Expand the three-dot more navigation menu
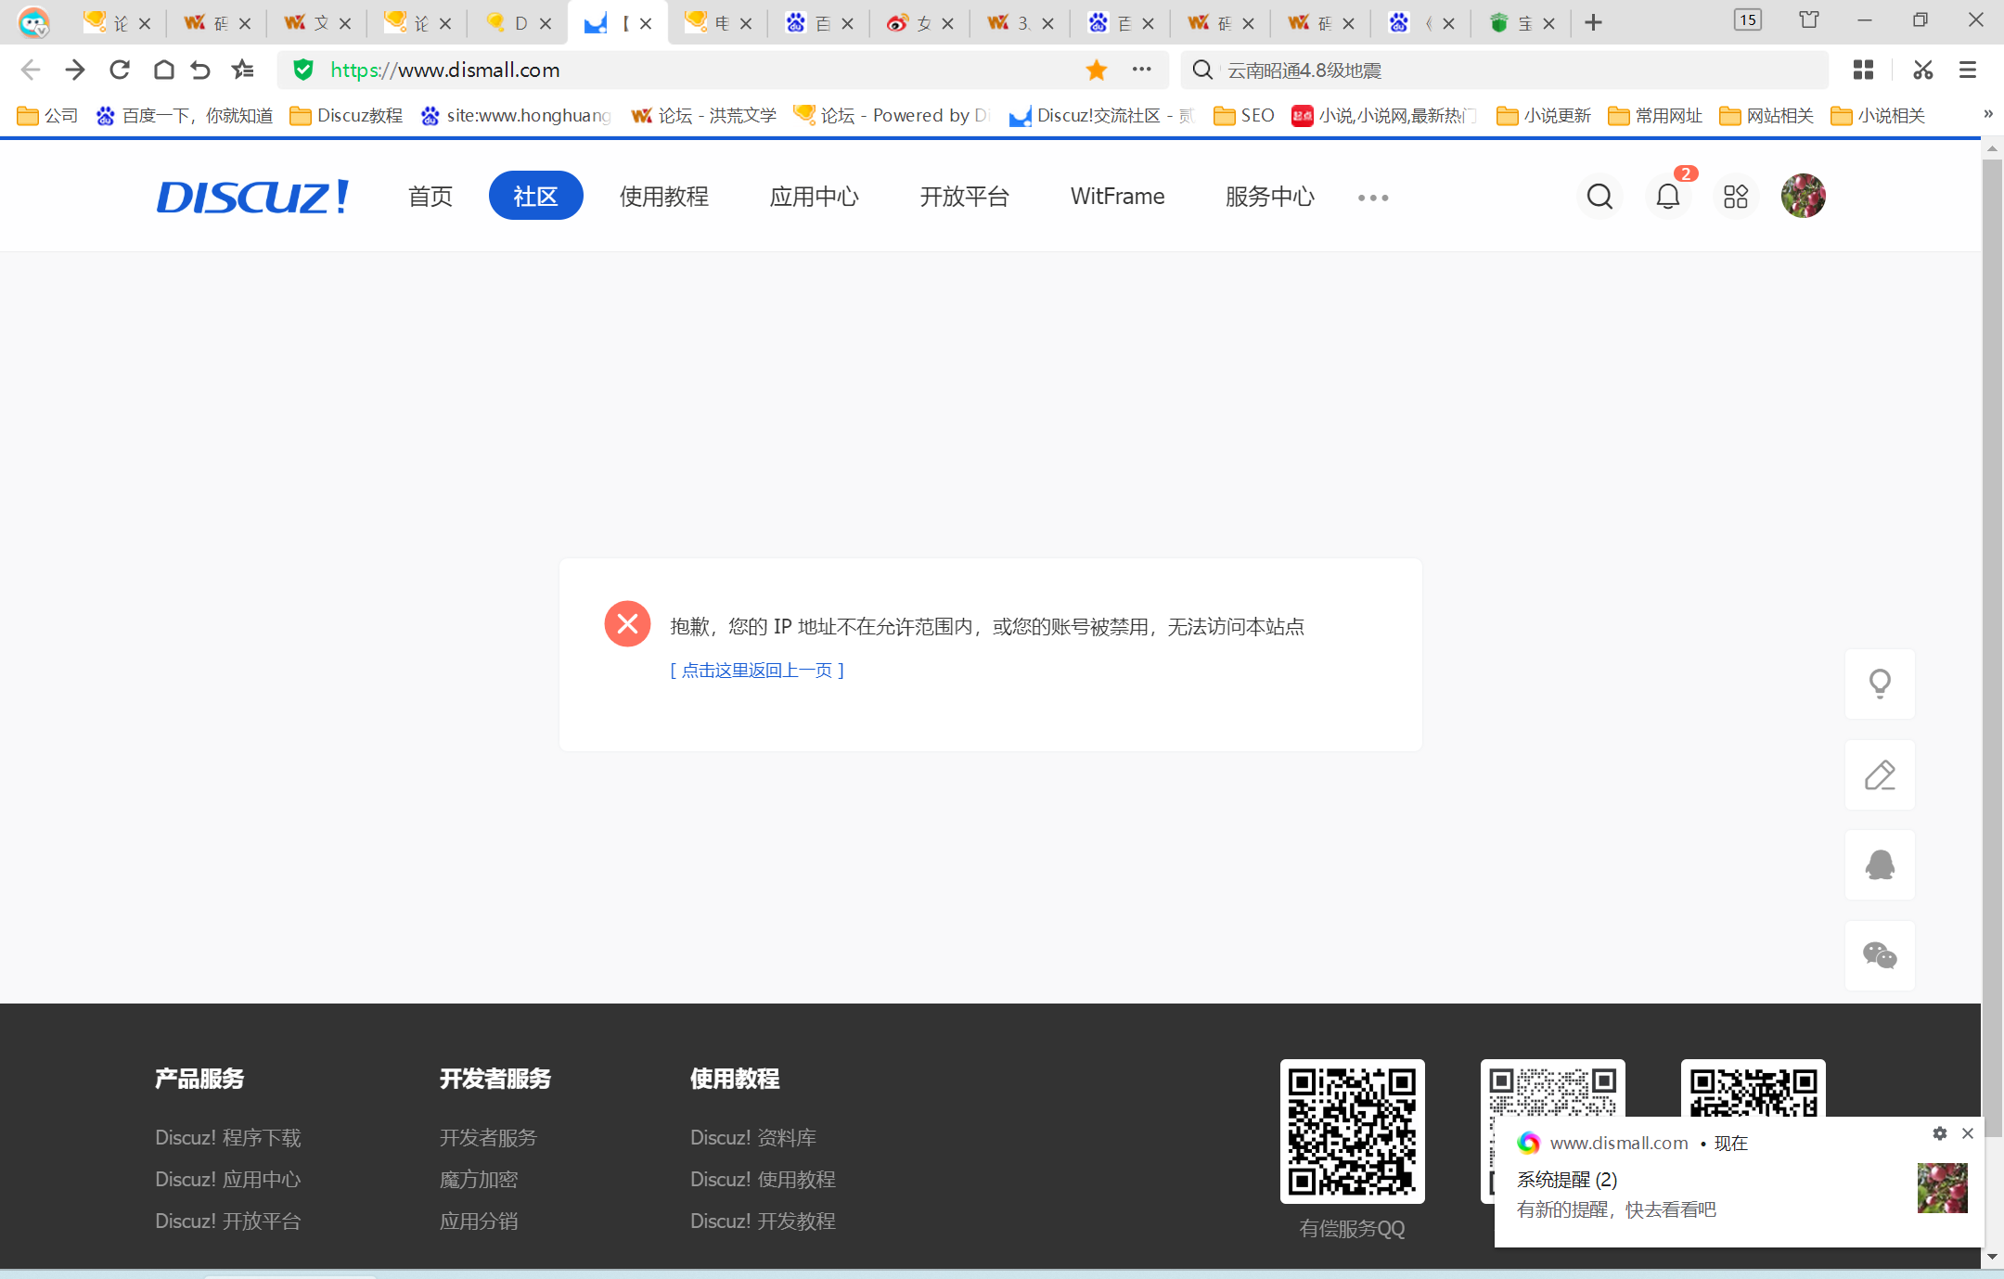Viewport: 2004px width, 1279px height. pyautogui.click(x=1372, y=198)
